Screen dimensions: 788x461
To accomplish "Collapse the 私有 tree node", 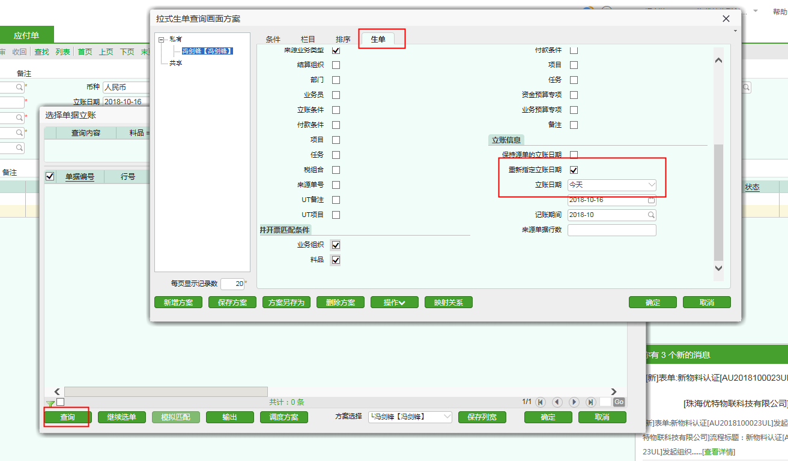I will point(161,40).
